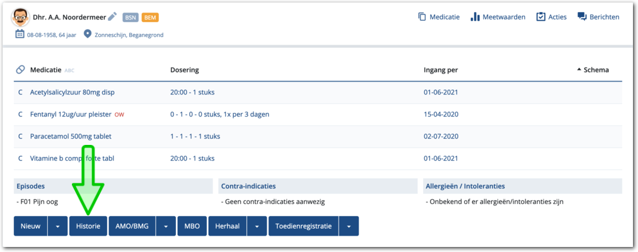Click the birthdate calendar icon
The width and height of the screenshot is (638, 252).
coord(20,35)
